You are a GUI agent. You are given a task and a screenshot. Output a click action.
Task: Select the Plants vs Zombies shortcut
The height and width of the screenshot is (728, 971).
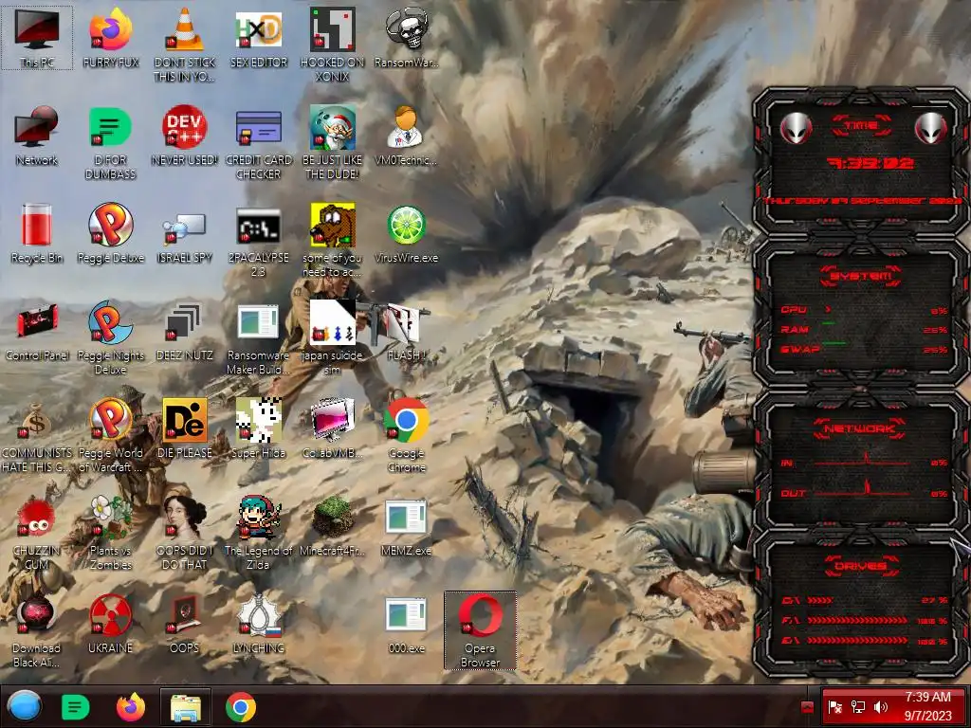point(110,533)
